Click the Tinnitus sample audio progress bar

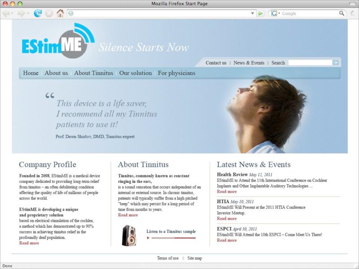[x=174, y=238]
